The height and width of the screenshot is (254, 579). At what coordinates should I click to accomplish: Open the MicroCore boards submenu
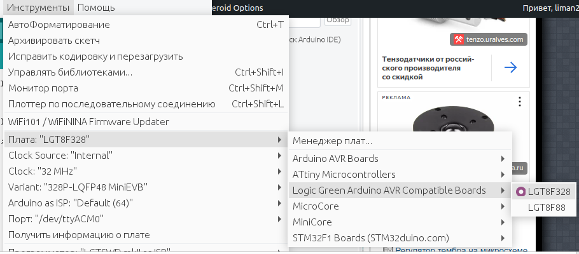(400, 206)
